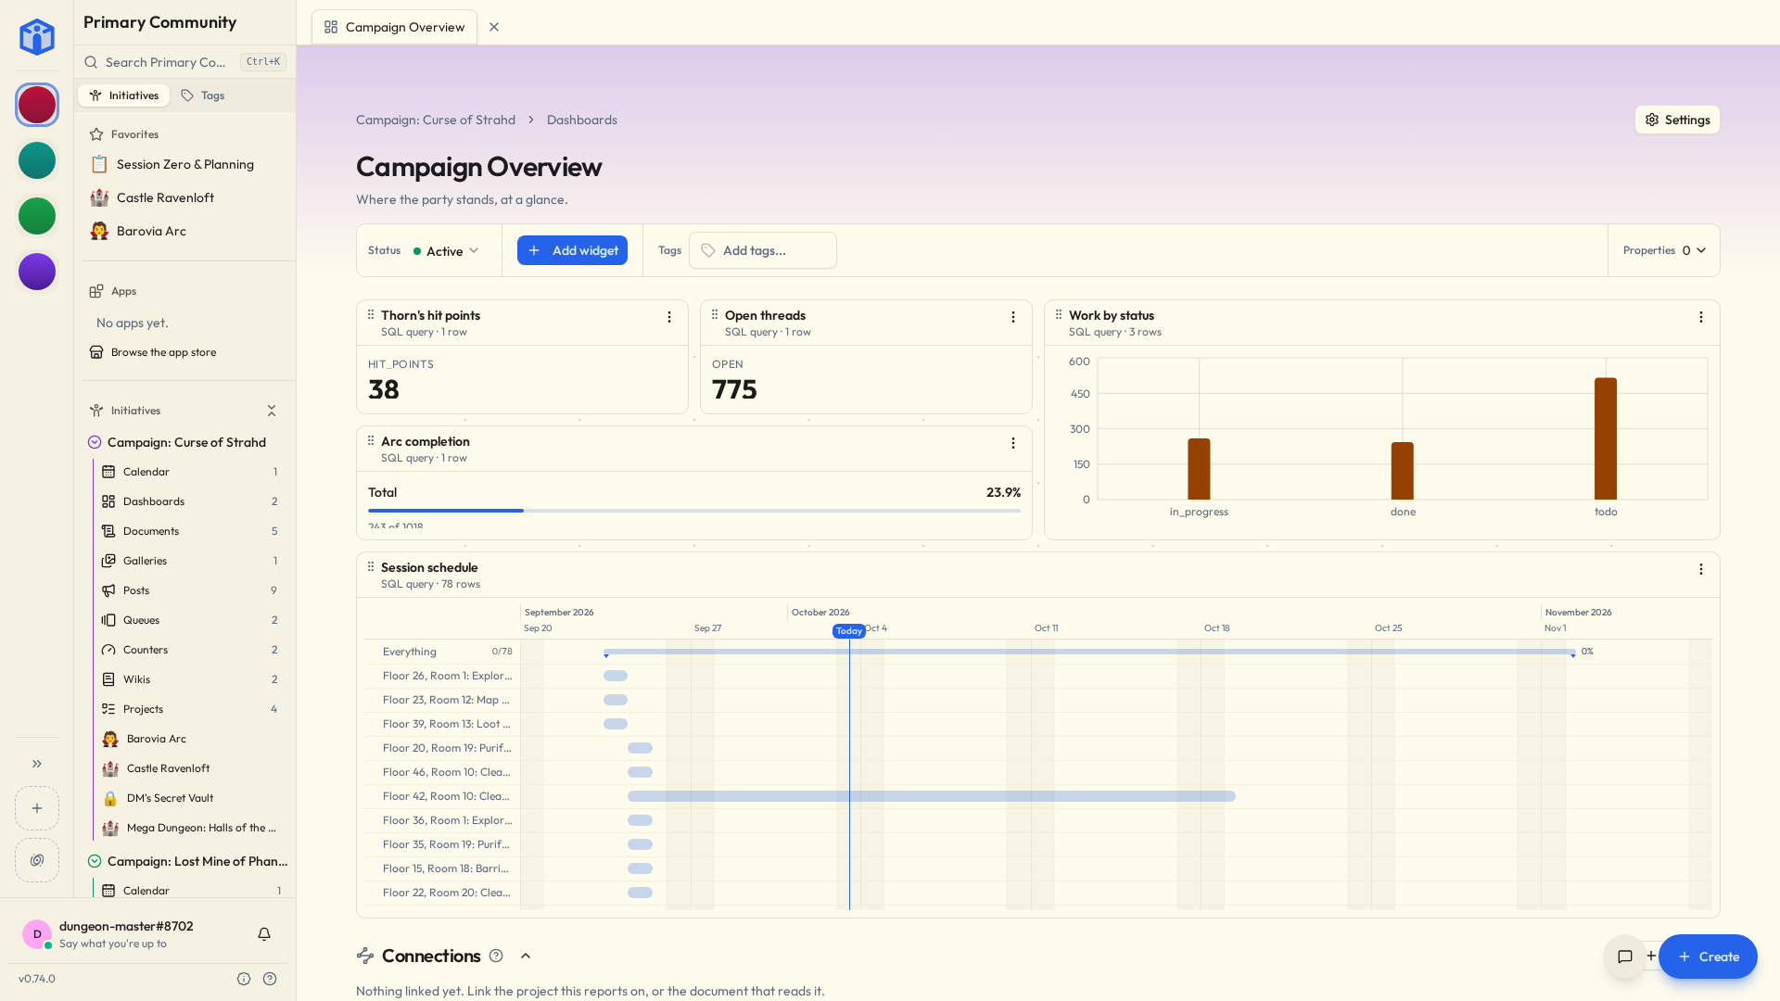Click Campaign: Curse of Strahd breadcrumb
Viewport: 1780px width, 1001px height.
pos(436,120)
